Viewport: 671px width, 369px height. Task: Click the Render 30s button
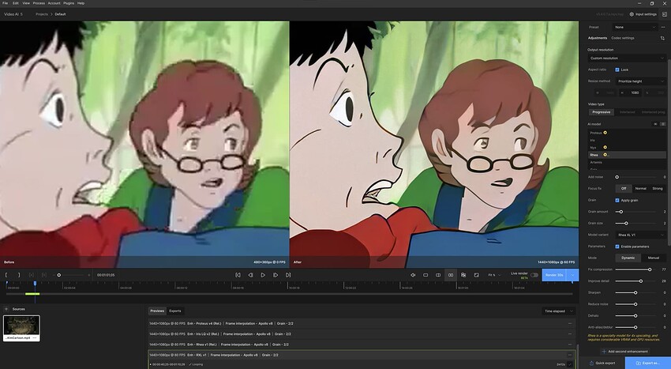point(554,275)
